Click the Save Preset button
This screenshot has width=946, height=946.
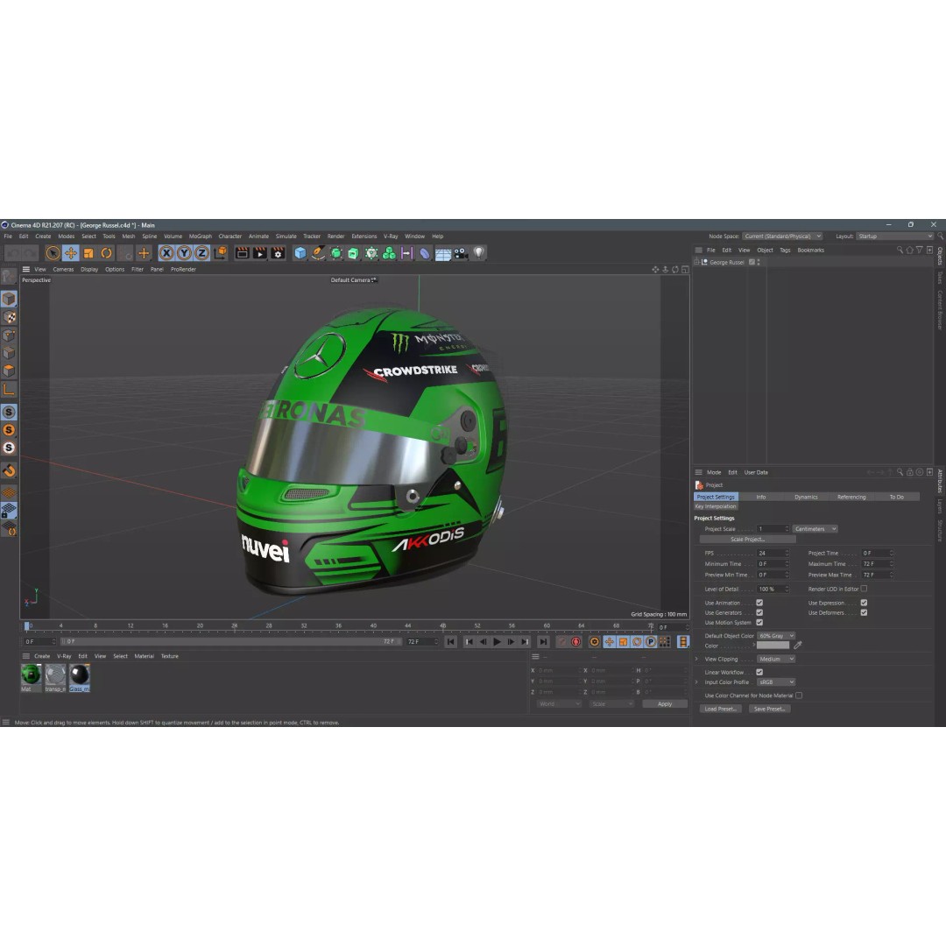click(769, 709)
